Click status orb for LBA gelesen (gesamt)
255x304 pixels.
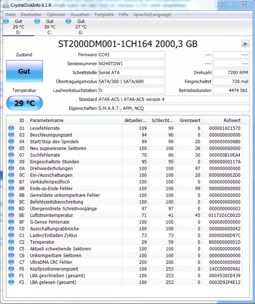click(x=11, y=282)
